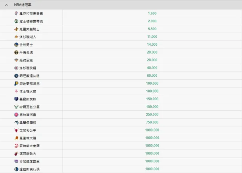Click the team name 休士頓火箭
This screenshot has height=173, width=242.
tap(28, 91)
